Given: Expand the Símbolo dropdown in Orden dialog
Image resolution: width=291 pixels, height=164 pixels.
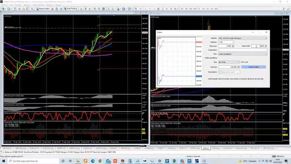Looking at the screenshot, I should point(266,38).
